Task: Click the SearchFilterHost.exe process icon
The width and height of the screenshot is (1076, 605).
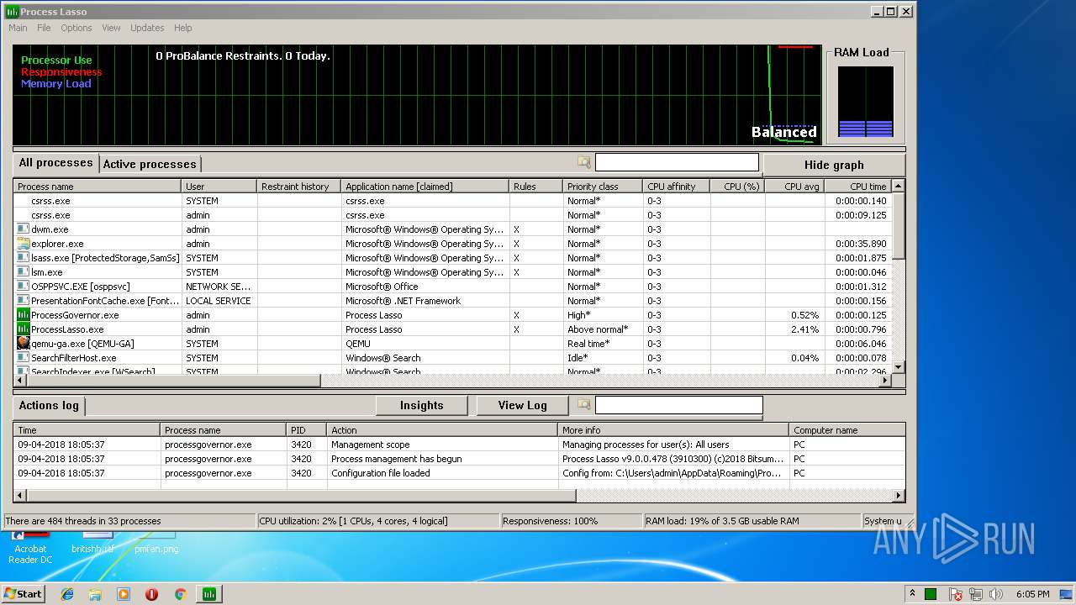Action: [24, 358]
